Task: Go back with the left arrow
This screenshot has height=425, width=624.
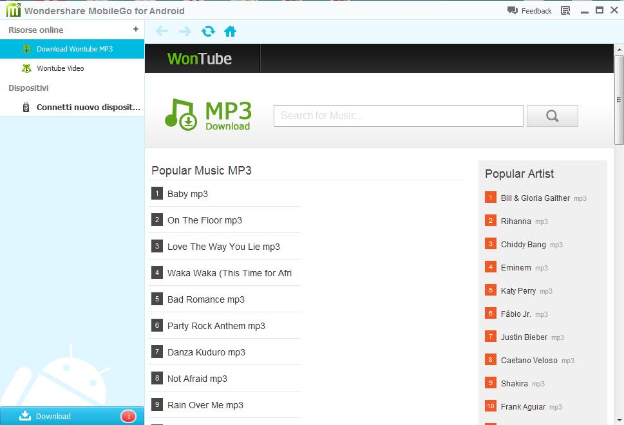Action: [162, 31]
